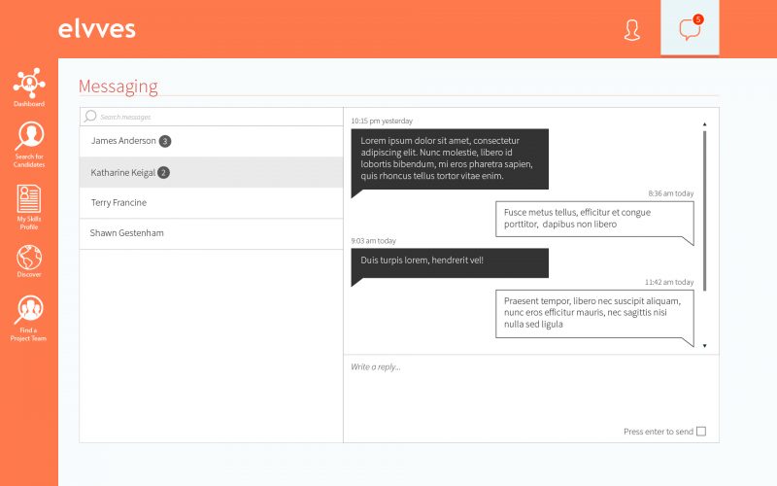Open the messages speech-bubble icon
This screenshot has width=777, height=486.
click(689, 29)
